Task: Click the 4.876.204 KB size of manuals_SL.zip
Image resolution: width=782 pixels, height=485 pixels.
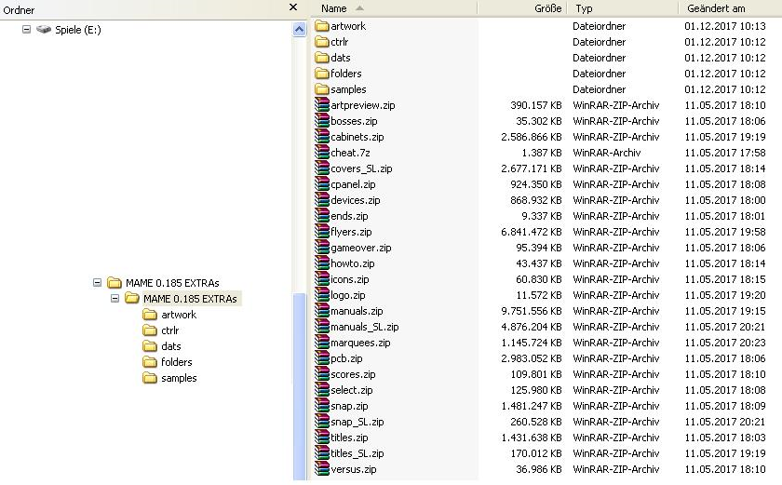Action: coord(532,327)
